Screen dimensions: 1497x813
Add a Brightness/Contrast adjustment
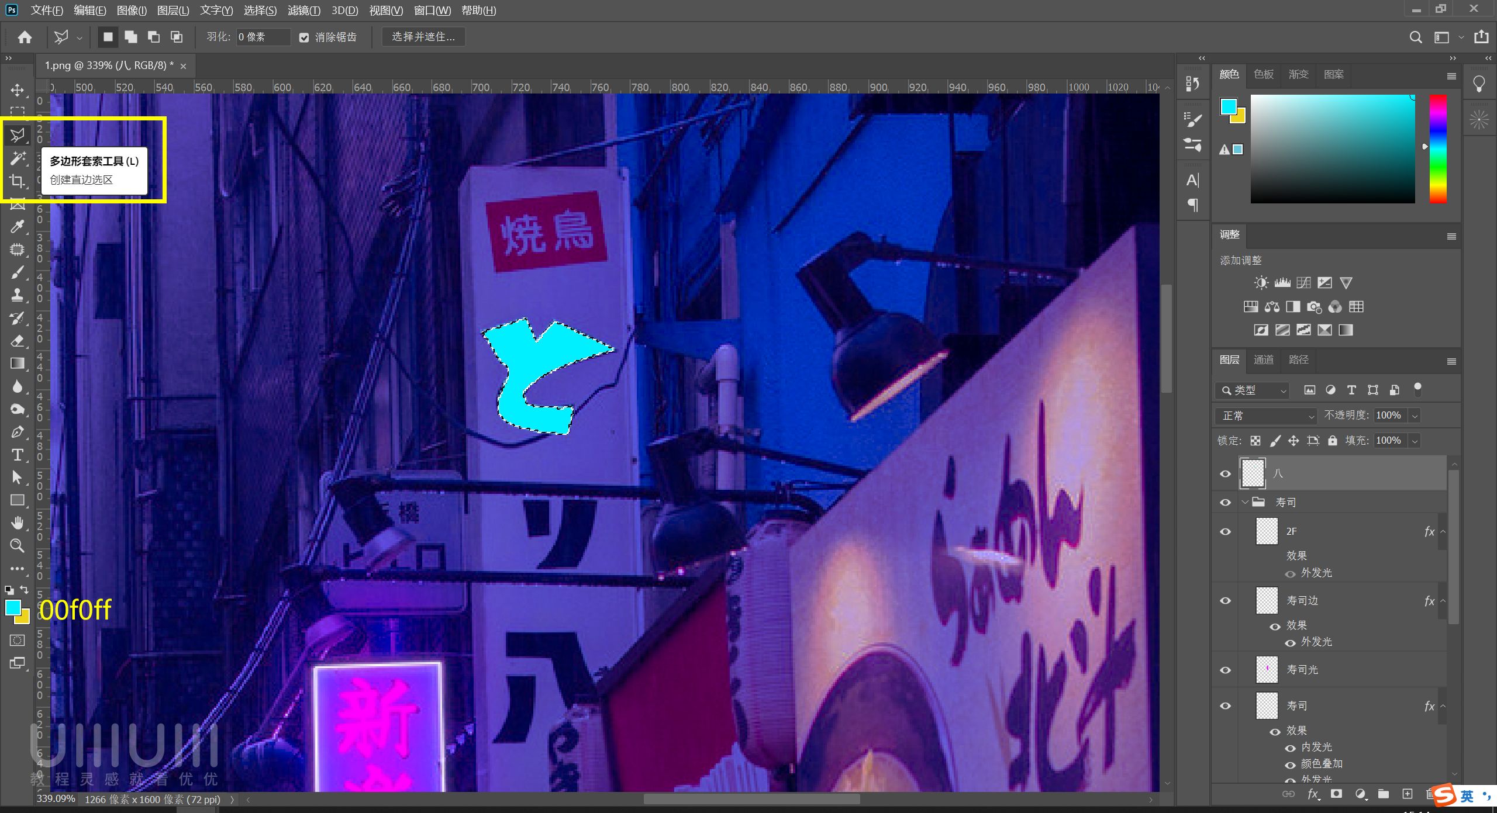point(1261,283)
